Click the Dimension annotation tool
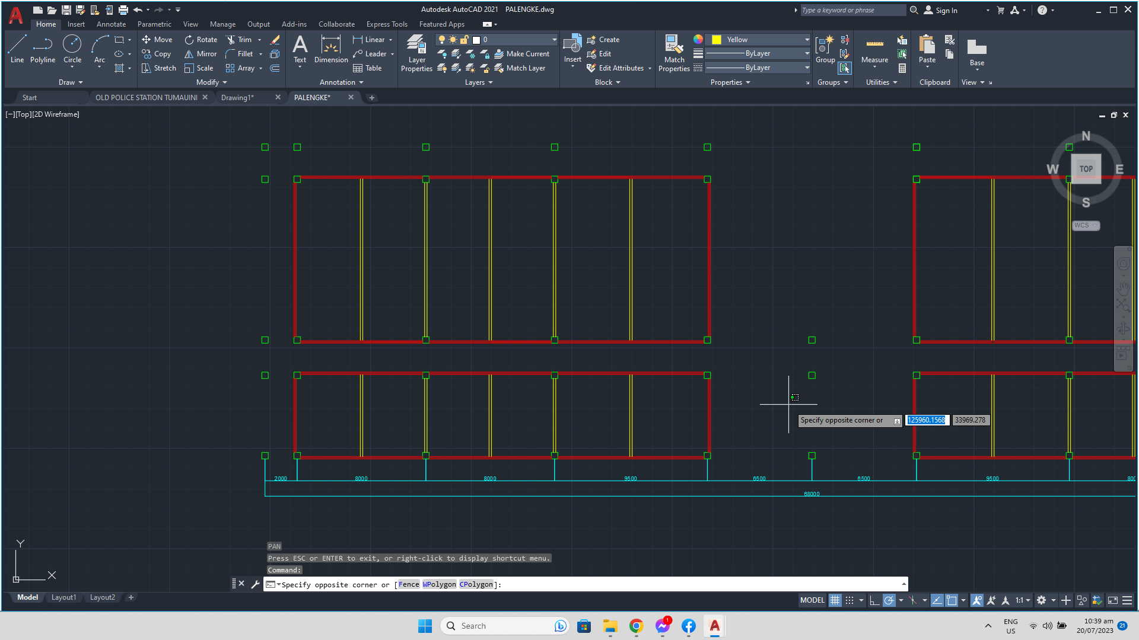This screenshot has width=1139, height=640. [331, 49]
